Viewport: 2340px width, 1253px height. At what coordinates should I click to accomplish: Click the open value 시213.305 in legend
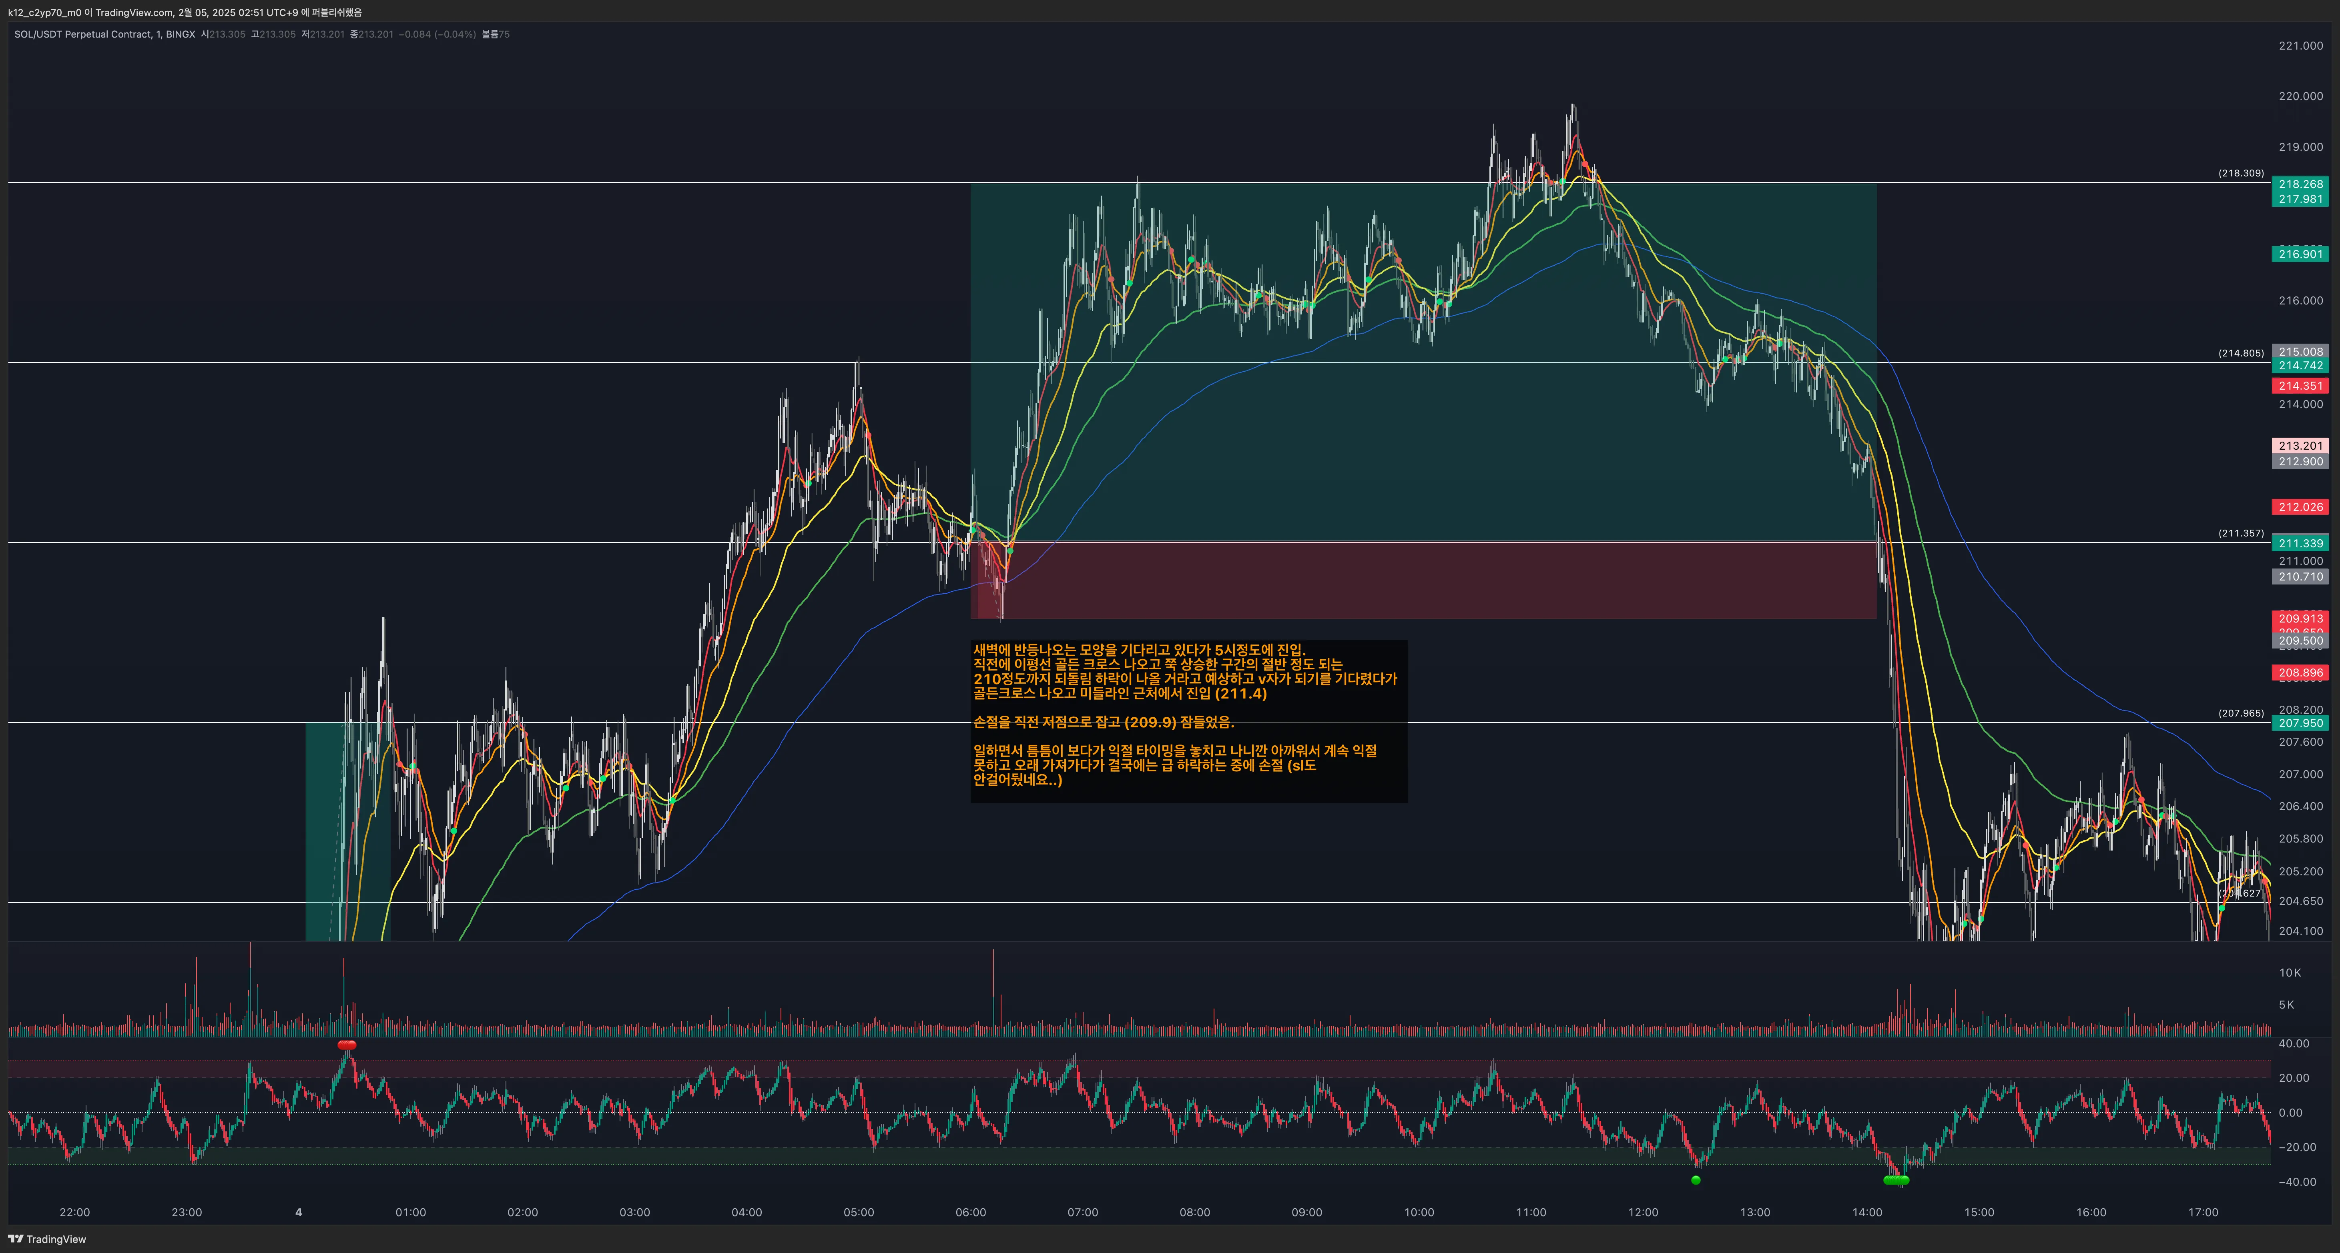tap(223, 34)
